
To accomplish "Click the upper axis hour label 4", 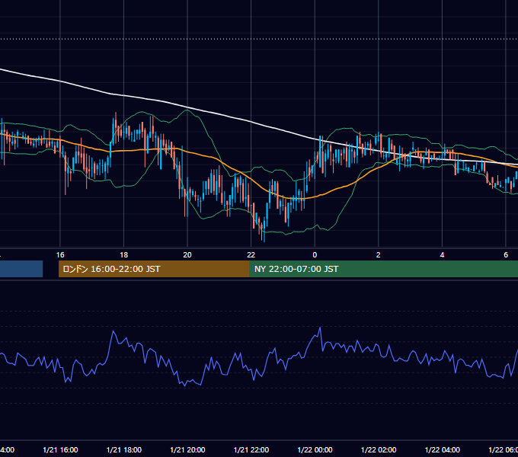I will coord(442,255).
